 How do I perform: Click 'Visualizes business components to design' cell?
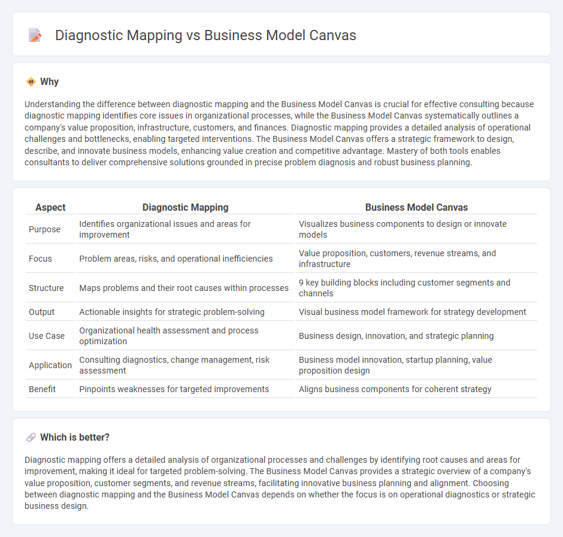pyautogui.click(x=416, y=229)
